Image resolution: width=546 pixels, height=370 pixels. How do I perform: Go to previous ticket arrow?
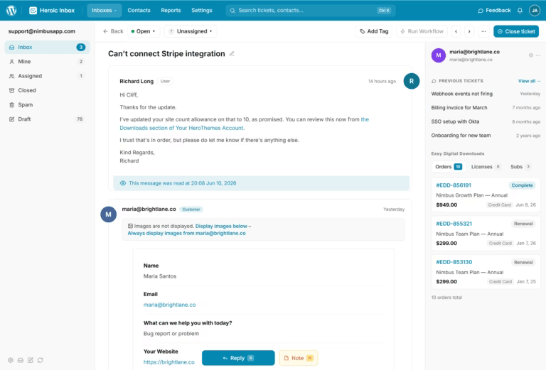456,31
